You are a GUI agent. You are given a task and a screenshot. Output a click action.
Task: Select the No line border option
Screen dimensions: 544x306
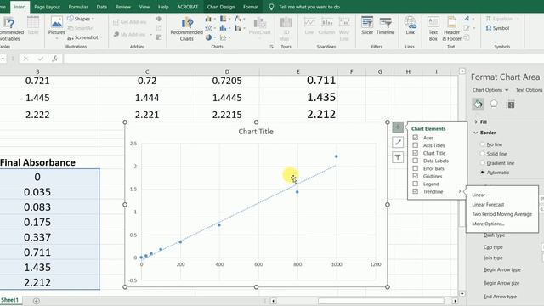[x=482, y=144]
